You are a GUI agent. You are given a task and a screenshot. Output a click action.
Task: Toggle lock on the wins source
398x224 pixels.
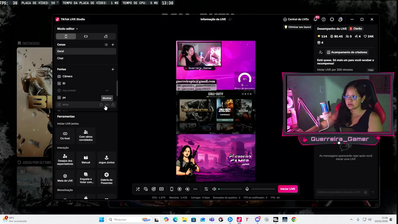[x=113, y=105]
